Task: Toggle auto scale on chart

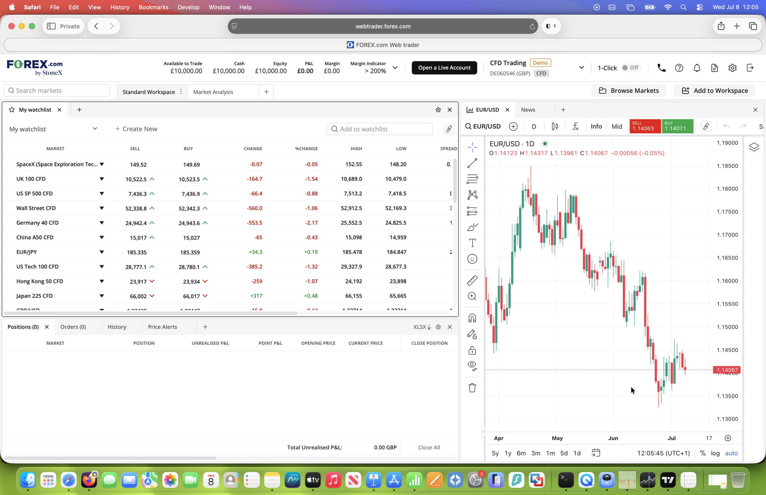Action: tap(731, 453)
